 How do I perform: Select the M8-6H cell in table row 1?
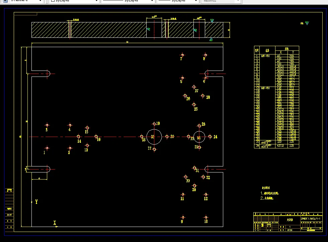(x=265, y=56)
